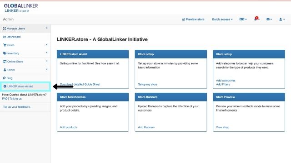Collapse the Manage Users chevron
291x163 pixels.
click(47, 28)
